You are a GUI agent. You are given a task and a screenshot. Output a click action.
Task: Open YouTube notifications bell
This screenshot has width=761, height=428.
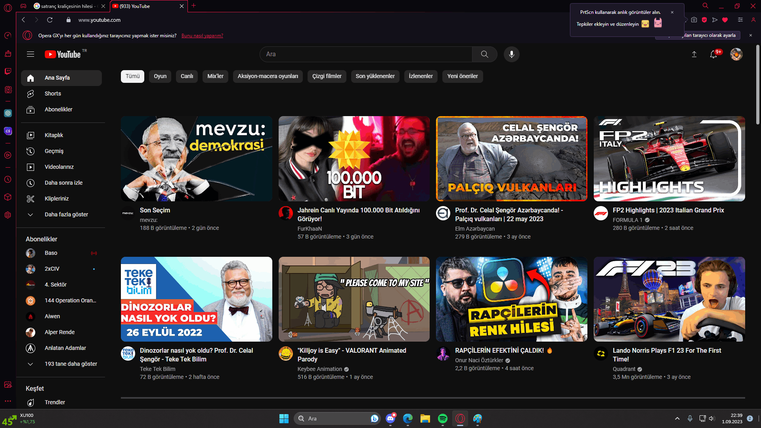[x=713, y=54]
